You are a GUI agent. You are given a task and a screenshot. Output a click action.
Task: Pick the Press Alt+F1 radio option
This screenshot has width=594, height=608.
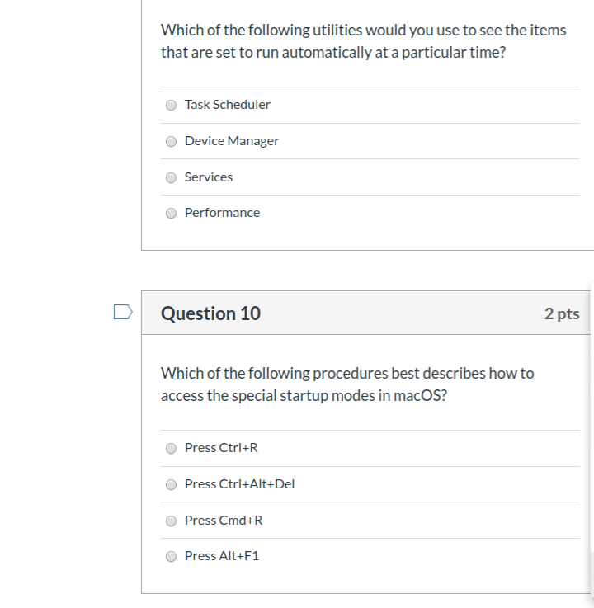[x=171, y=556]
